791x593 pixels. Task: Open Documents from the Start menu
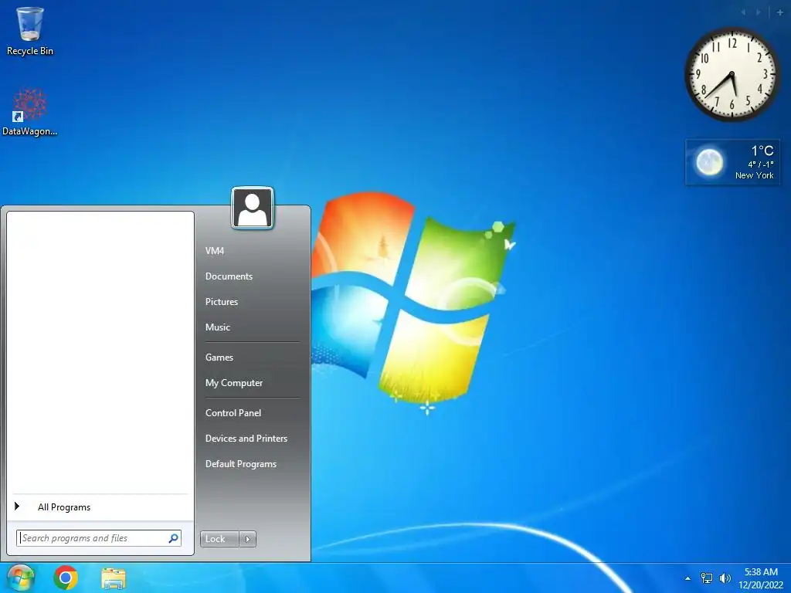point(229,276)
